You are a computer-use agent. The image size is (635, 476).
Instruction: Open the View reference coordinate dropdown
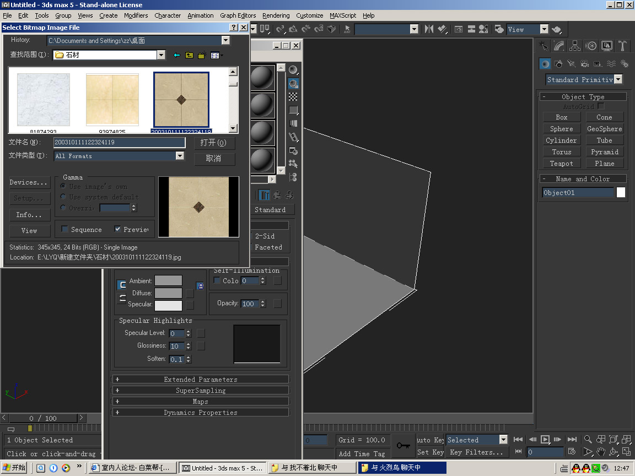coord(544,29)
